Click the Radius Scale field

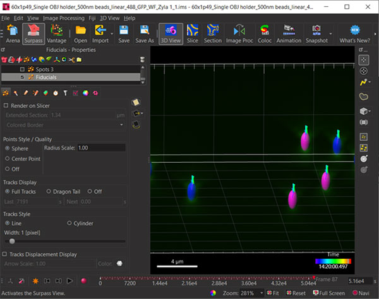point(101,148)
